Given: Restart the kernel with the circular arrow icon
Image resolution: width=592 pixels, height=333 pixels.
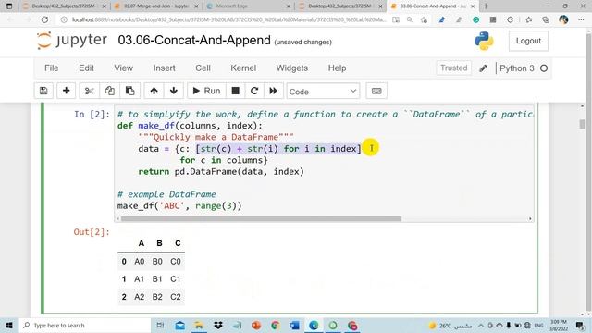Looking at the screenshot, I should point(254,91).
